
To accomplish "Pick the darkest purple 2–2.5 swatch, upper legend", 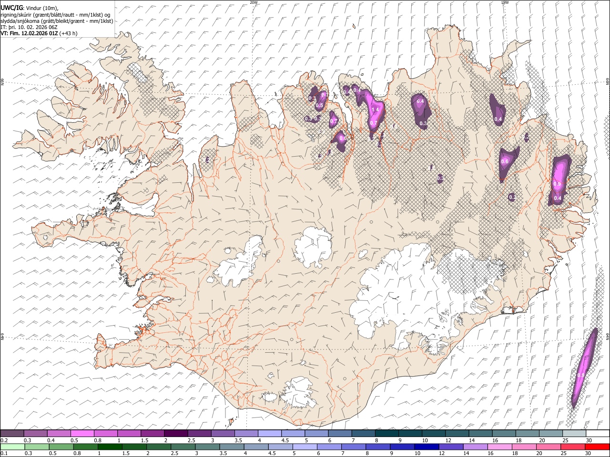I will click(176, 434).
